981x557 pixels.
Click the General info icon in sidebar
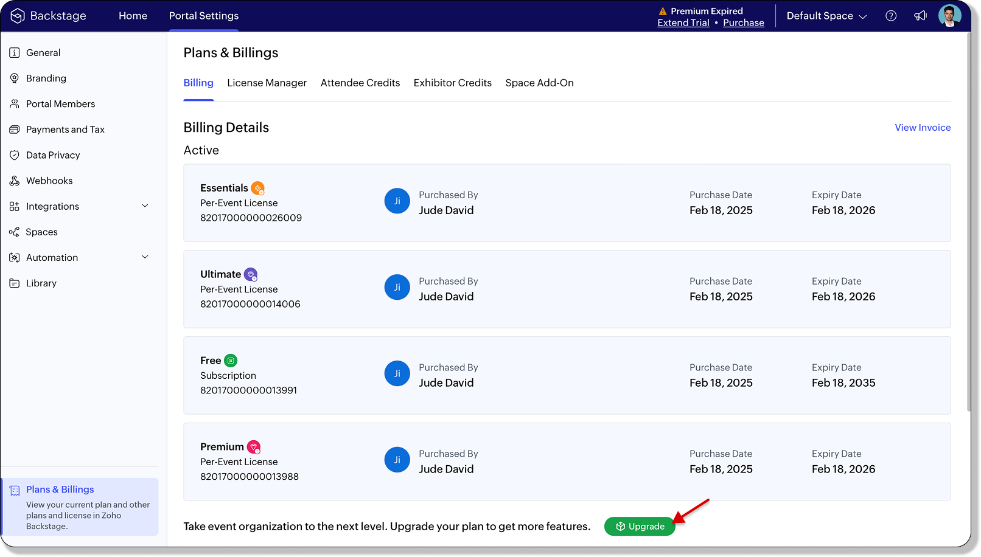click(15, 53)
